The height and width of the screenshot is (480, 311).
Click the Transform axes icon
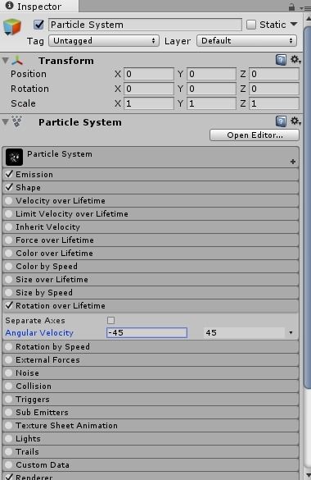(17, 60)
